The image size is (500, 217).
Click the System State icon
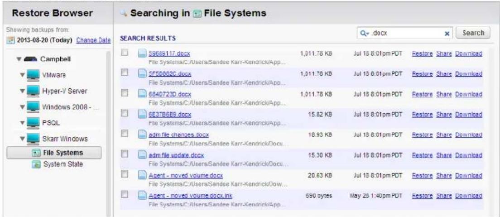(35, 164)
